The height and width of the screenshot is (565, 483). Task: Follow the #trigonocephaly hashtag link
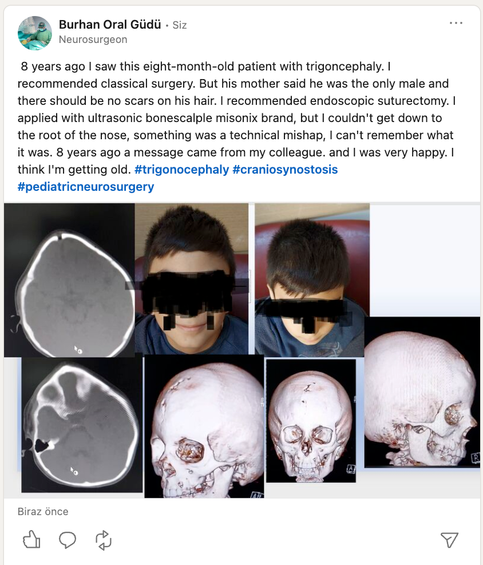pyautogui.click(x=182, y=170)
